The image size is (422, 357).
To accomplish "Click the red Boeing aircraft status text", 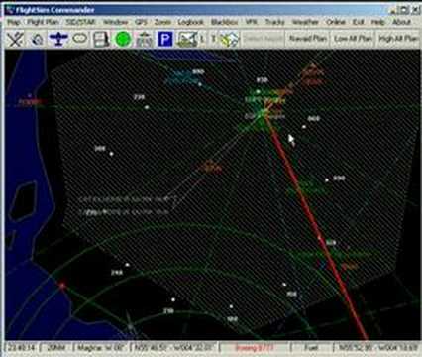I will click(255, 348).
